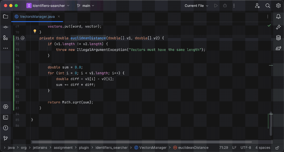Open the AI Assistant panel
The width and height of the screenshot is (284, 152).
[278, 27]
